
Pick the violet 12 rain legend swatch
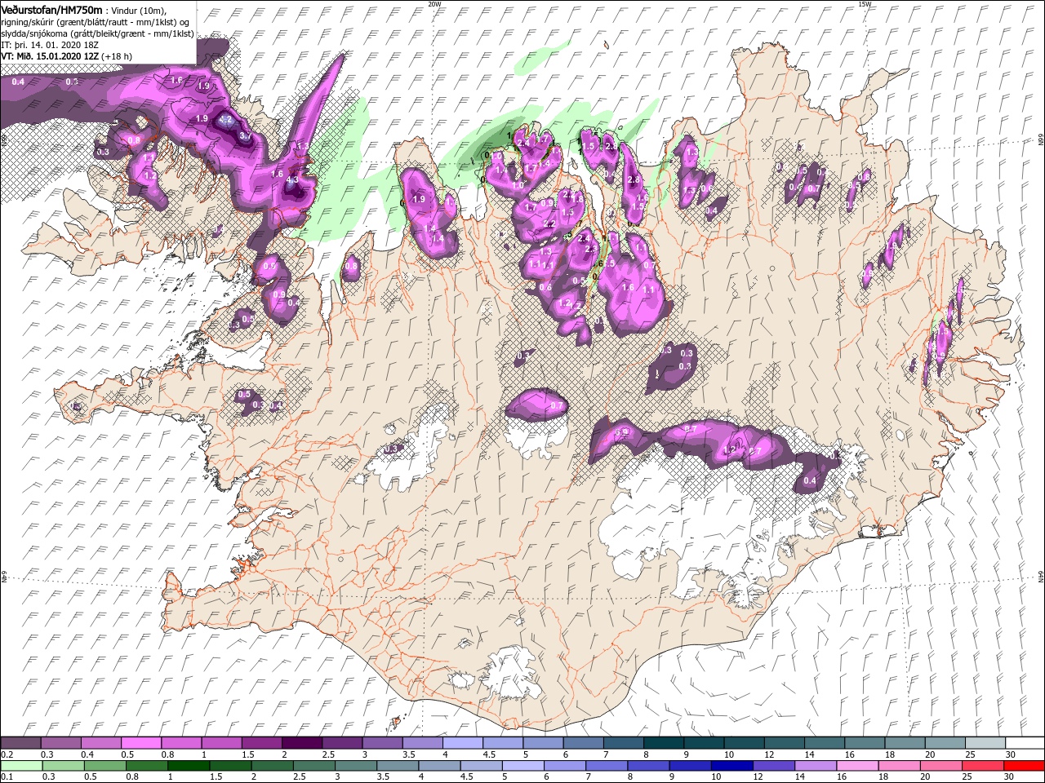(774, 766)
